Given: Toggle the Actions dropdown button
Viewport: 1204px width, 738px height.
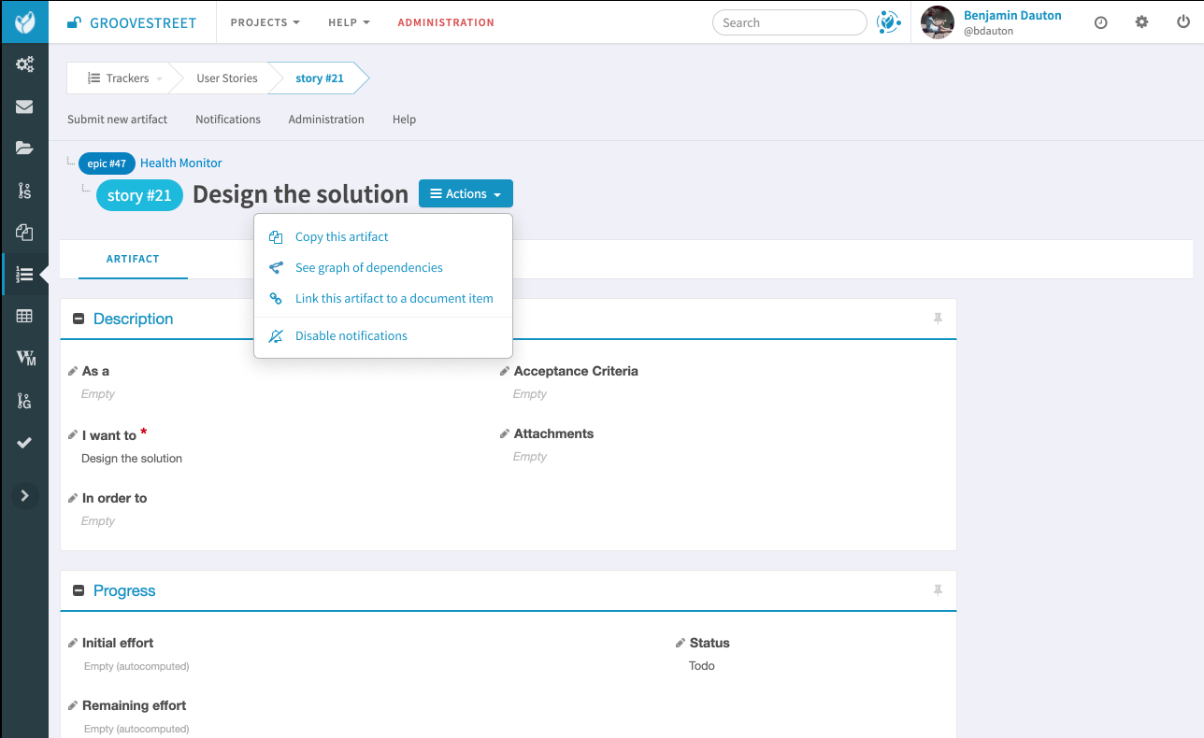Looking at the screenshot, I should point(466,194).
